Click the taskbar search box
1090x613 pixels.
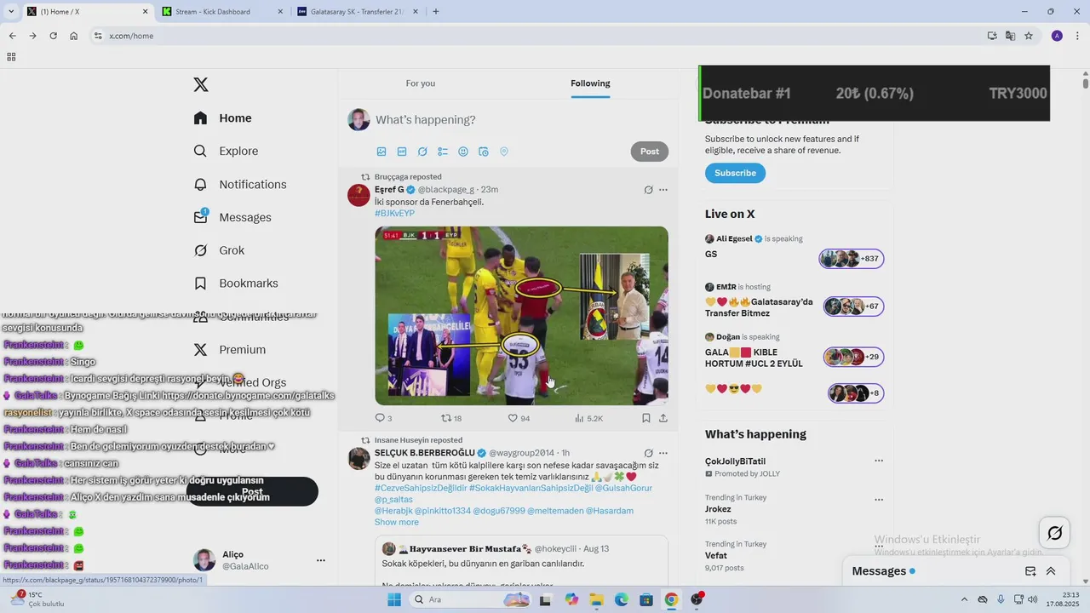click(469, 599)
